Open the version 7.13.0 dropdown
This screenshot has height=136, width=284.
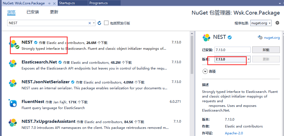(249, 59)
